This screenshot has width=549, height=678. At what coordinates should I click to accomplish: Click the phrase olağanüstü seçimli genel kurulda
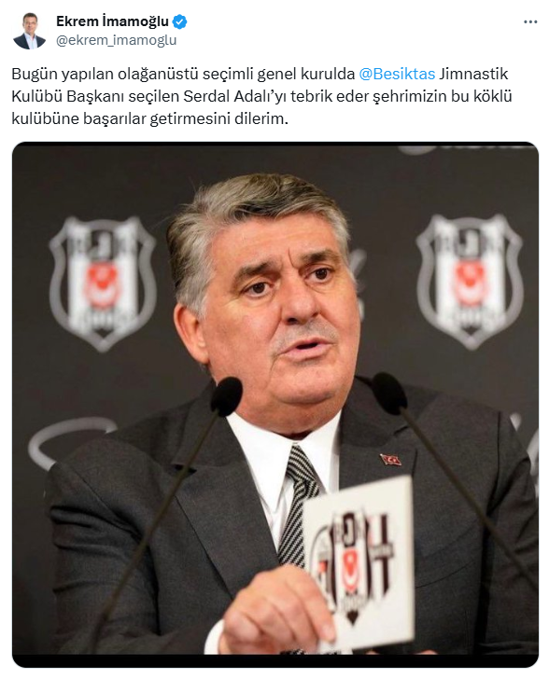[236, 74]
